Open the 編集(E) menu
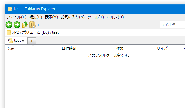 (36, 17)
